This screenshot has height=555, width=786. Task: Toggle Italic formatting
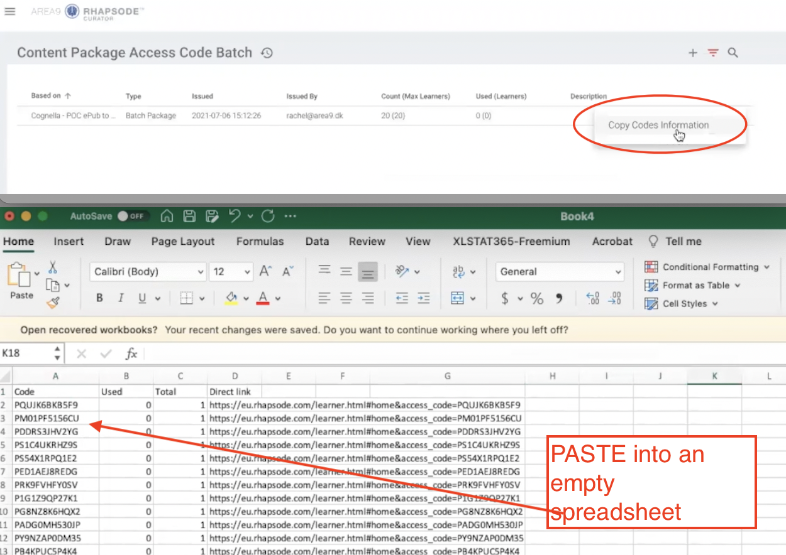[121, 298]
